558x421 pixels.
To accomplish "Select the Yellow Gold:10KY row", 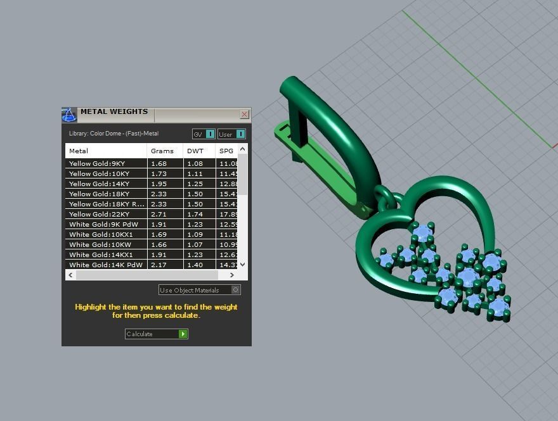I will tap(152, 173).
